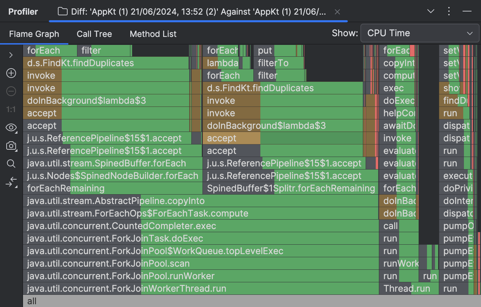The width and height of the screenshot is (481, 307).
Task: Open search with the magnifier icon
Action: coord(11,163)
